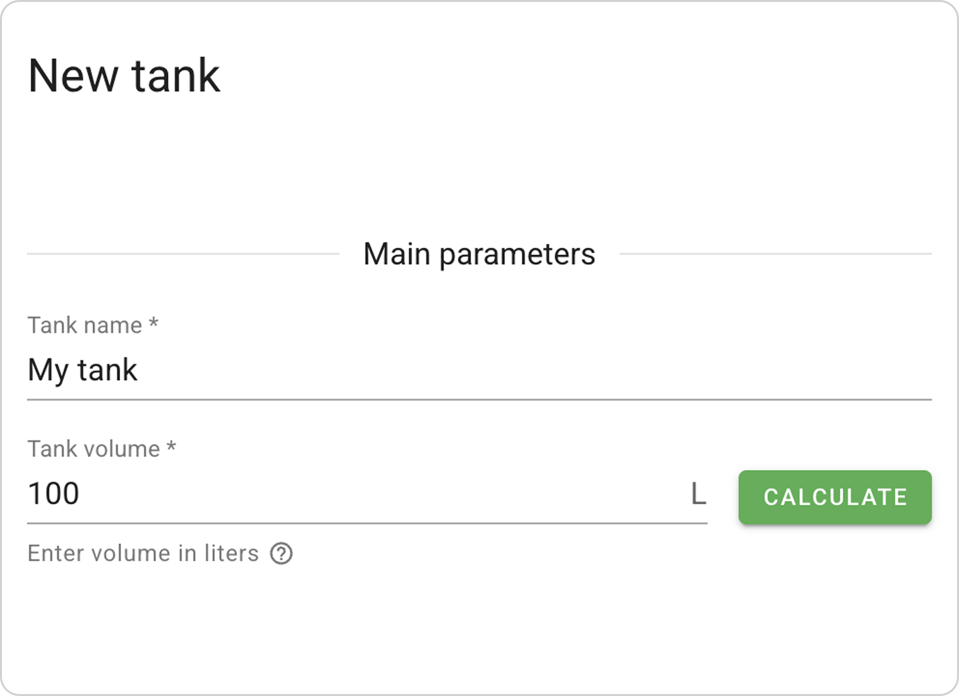
Task: Place cursor in 'My tank' text
Action: click(x=83, y=370)
